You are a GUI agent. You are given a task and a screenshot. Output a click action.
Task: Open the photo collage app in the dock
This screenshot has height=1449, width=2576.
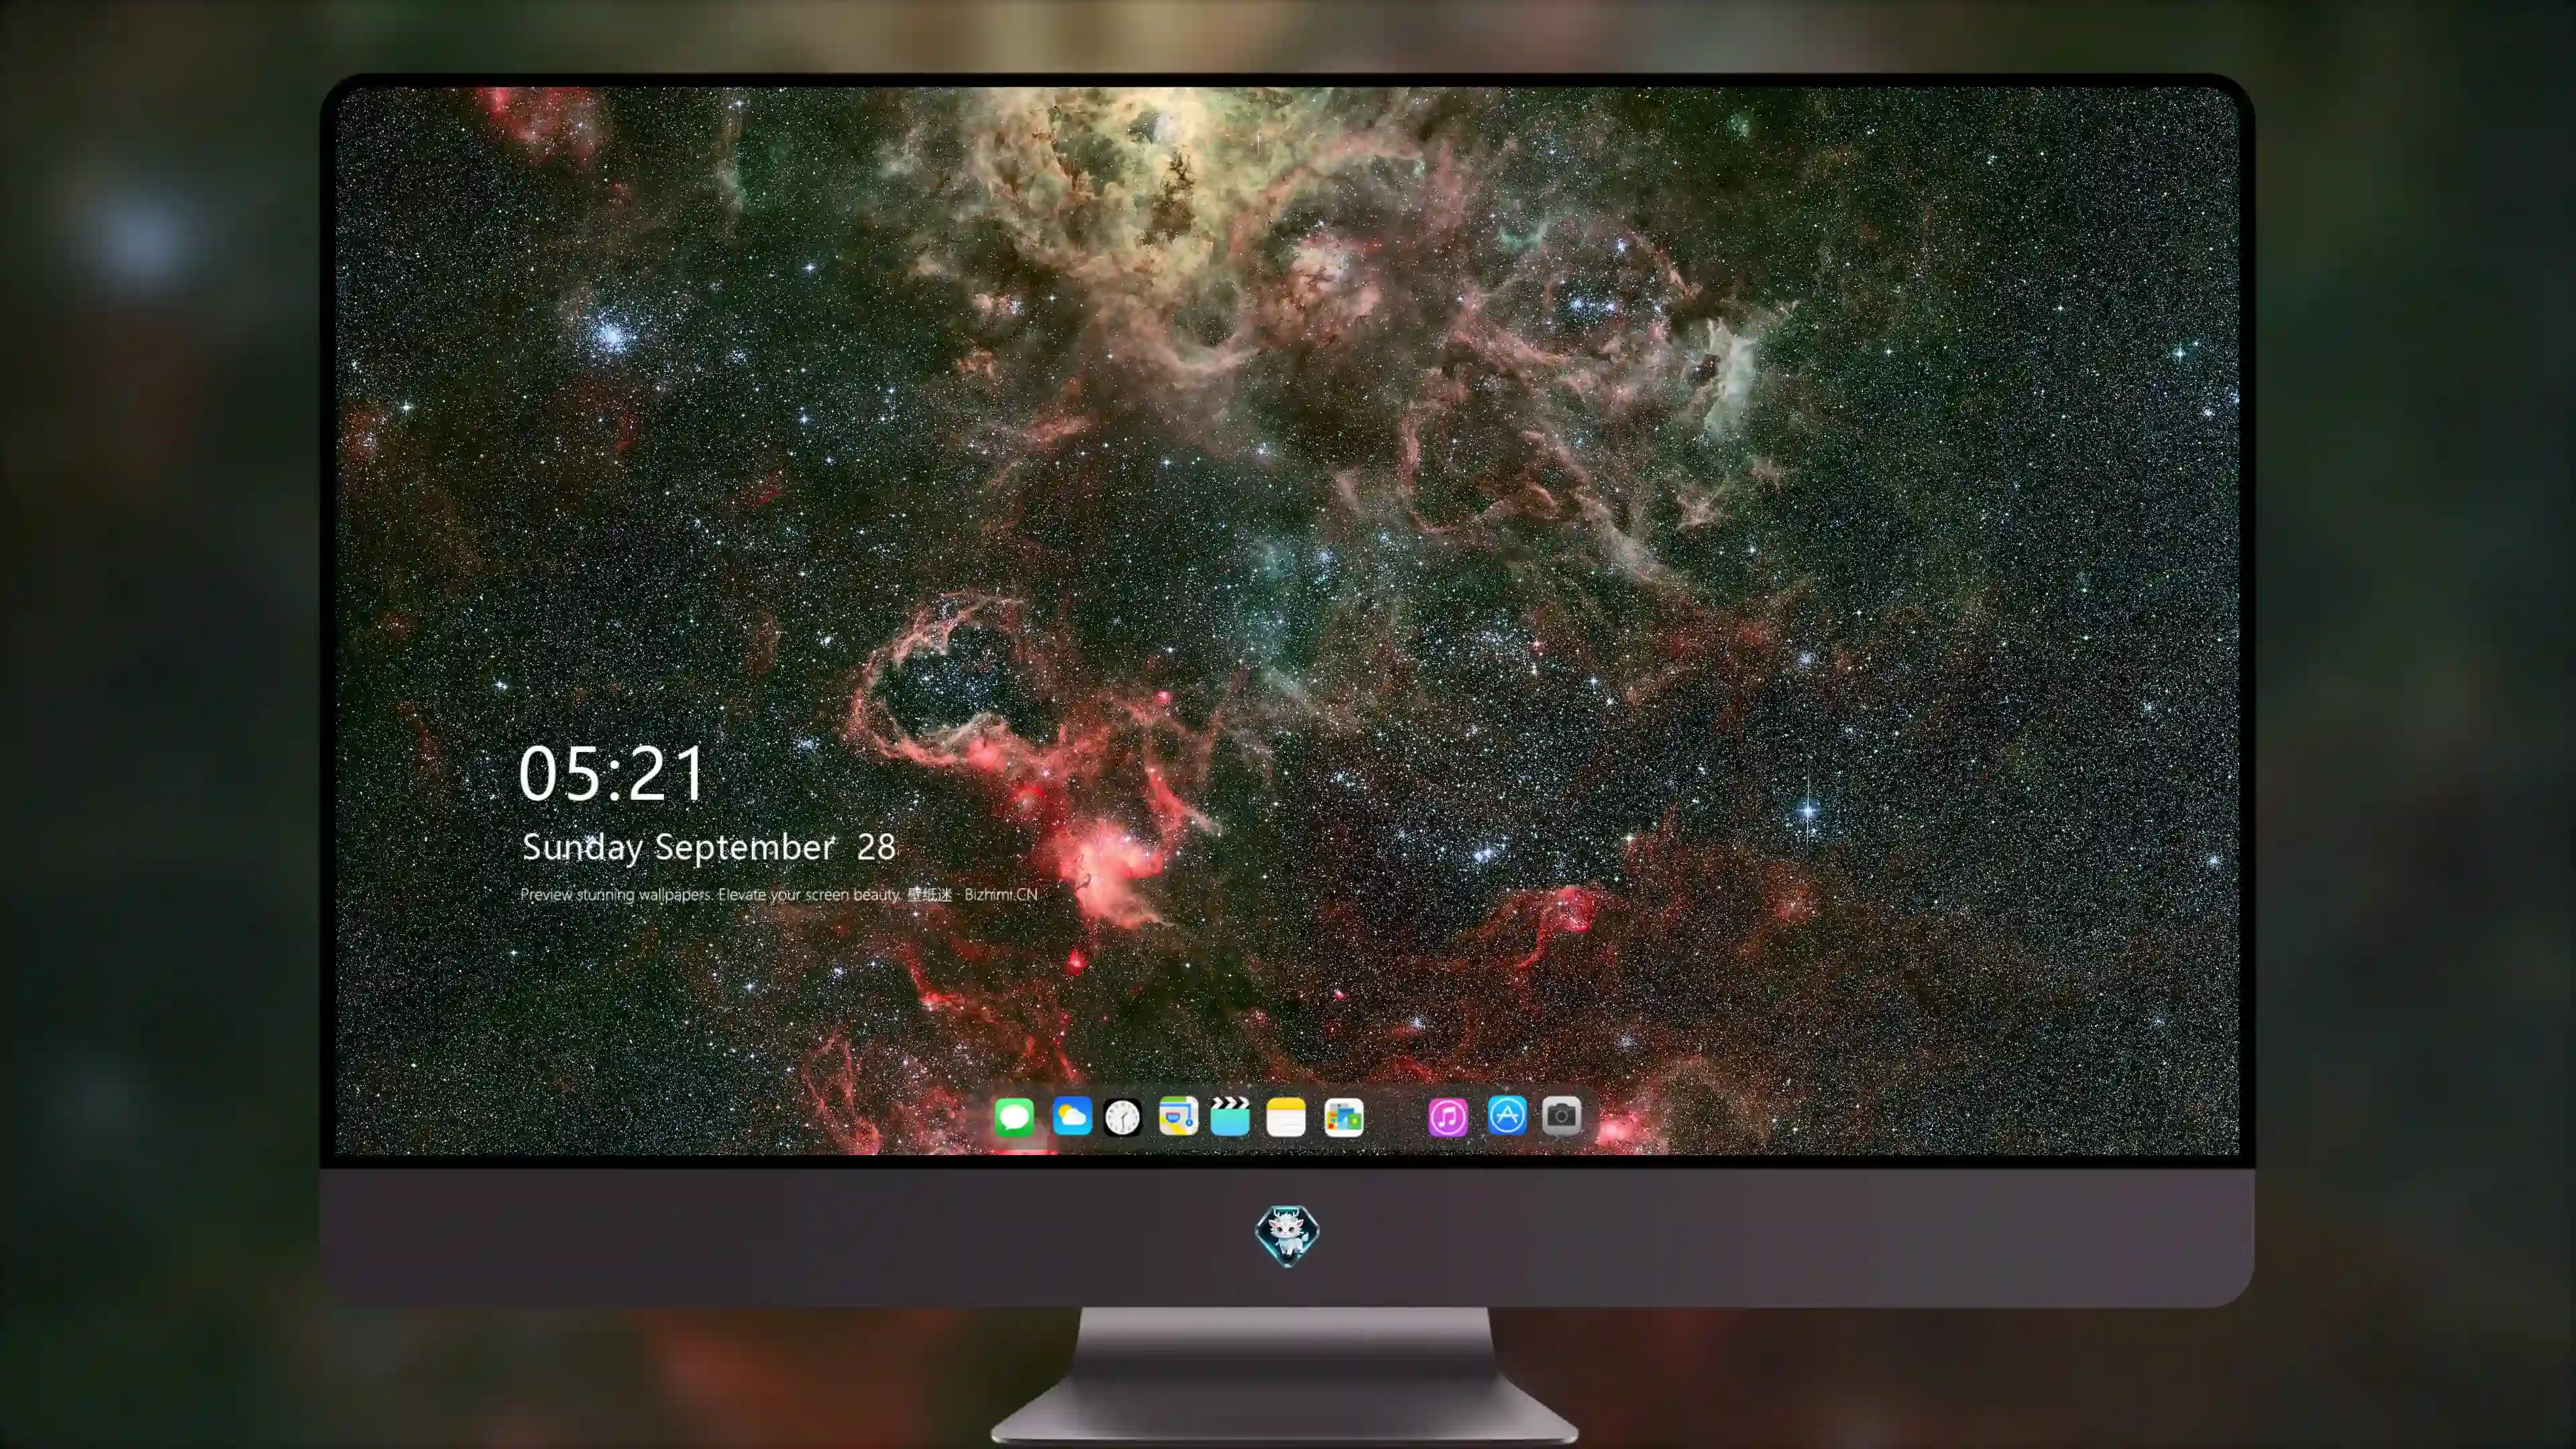[x=1344, y=1117]
